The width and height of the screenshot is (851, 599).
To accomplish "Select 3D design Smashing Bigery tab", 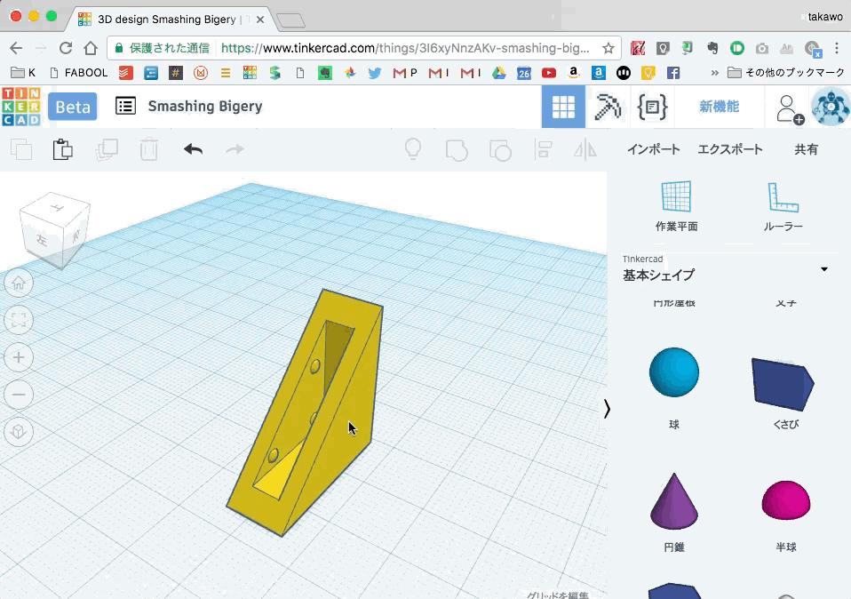I will (168, 19).
